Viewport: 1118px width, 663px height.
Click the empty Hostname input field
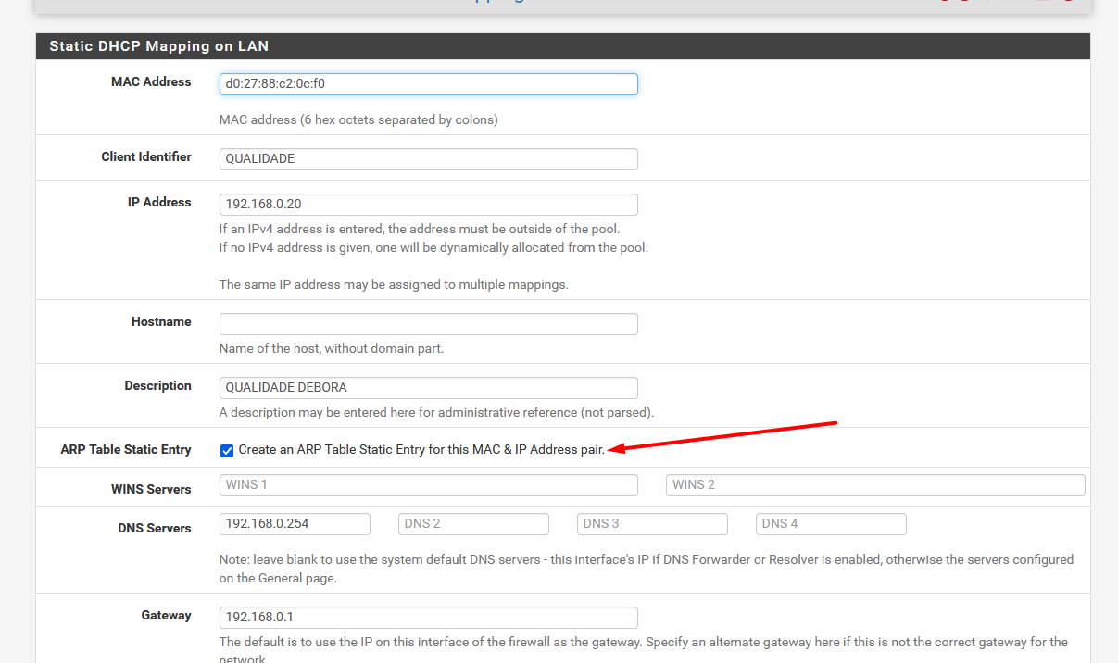point(428,324)
